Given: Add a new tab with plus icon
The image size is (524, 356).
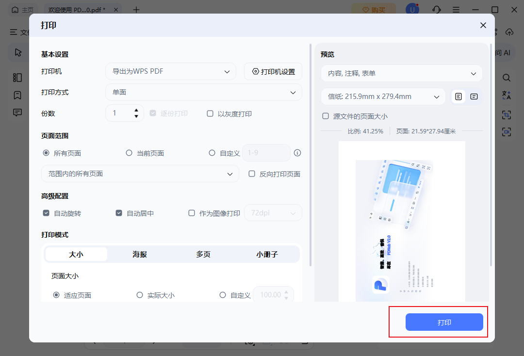Looking at the screenshot, I should [x=136, y=10].
